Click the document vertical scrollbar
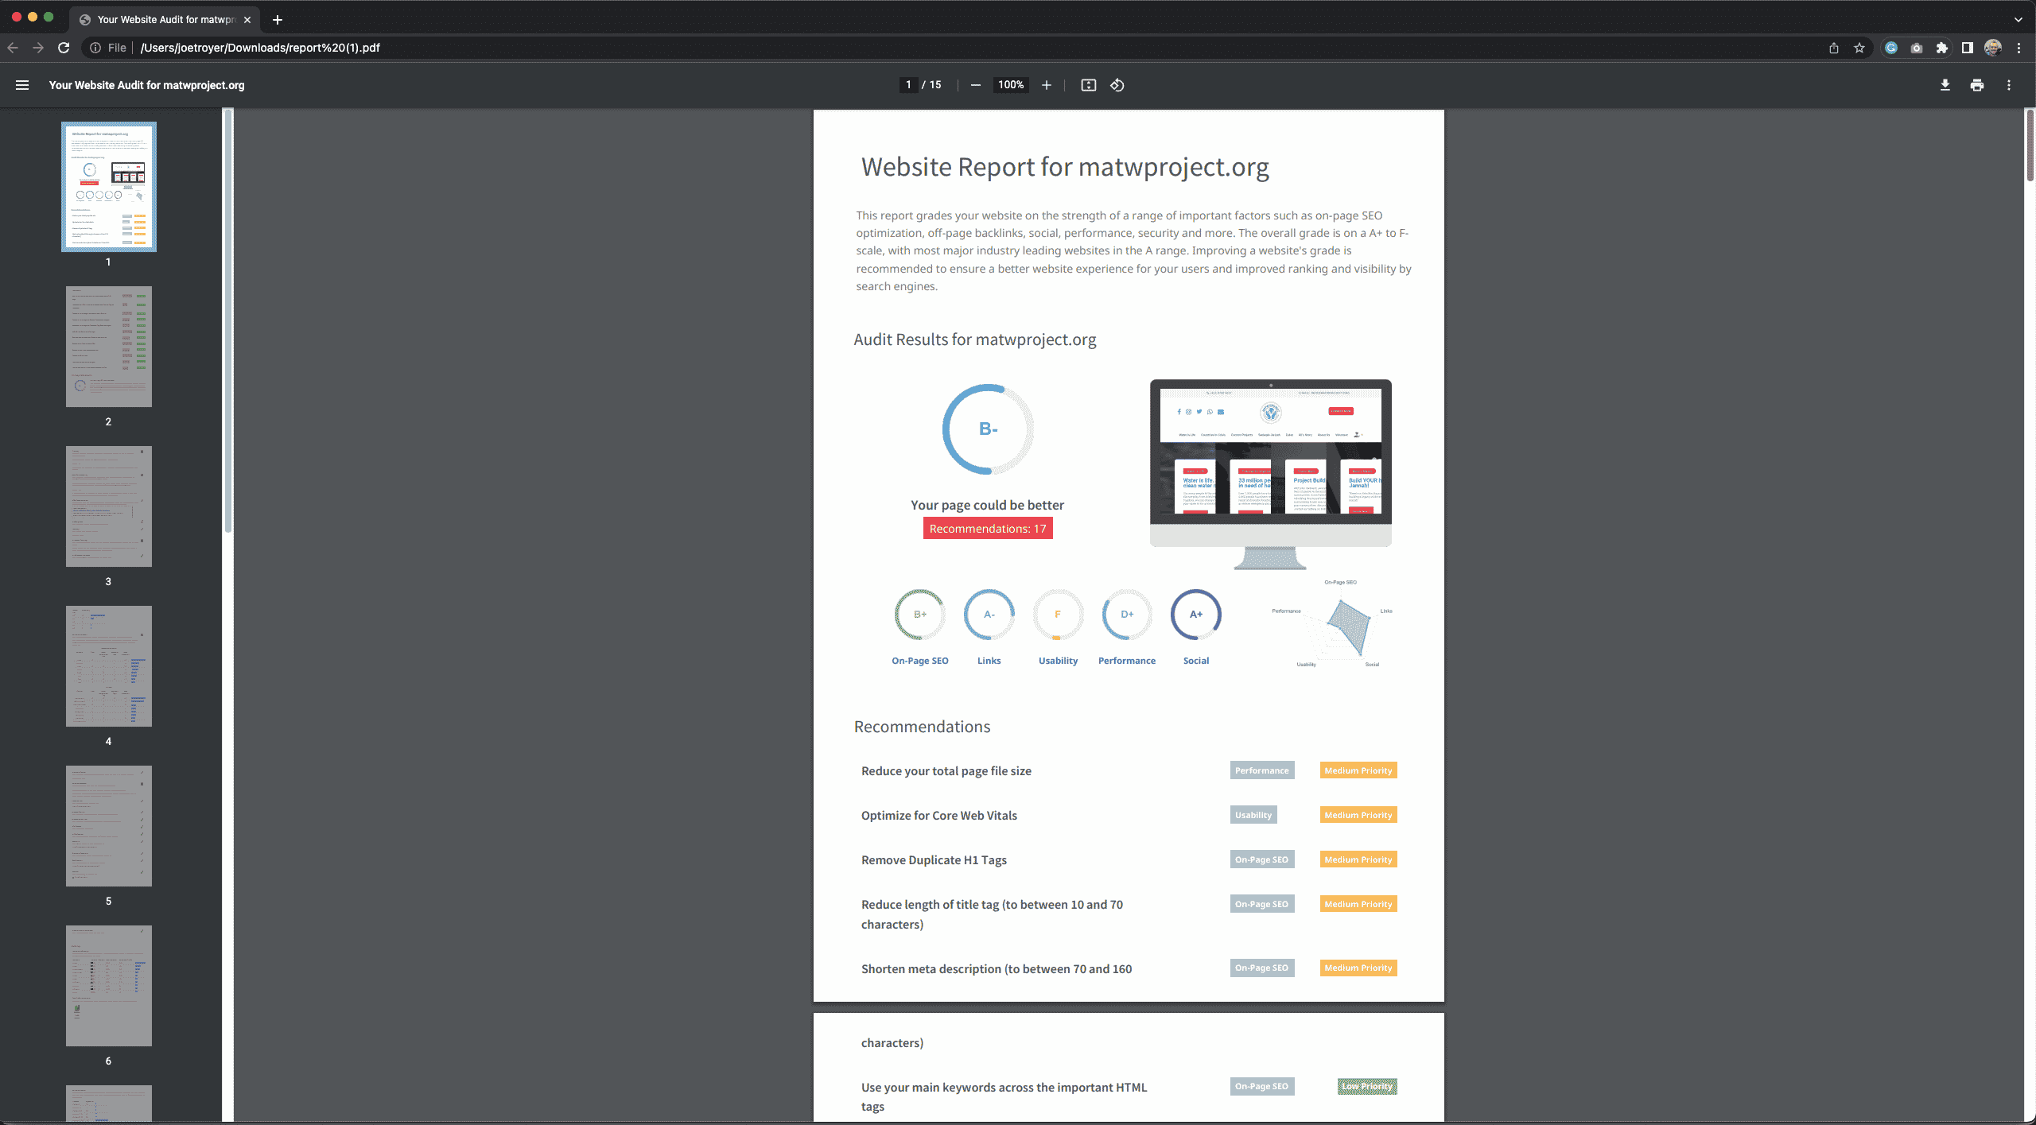This screenshot has height=1125, width=2036. click(2030, 145)
